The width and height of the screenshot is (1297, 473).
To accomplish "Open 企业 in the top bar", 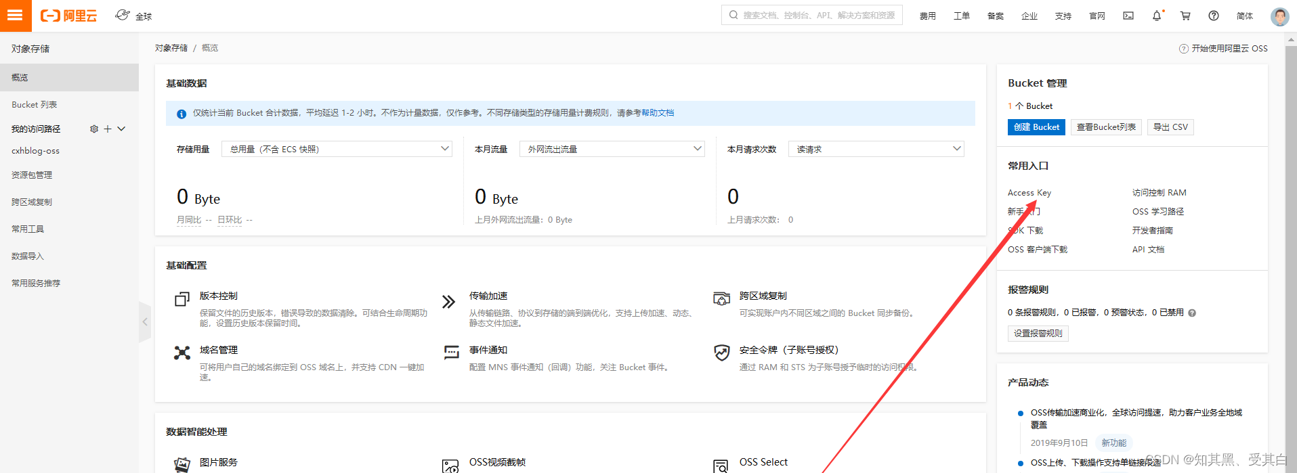I will pos(1029,16).
